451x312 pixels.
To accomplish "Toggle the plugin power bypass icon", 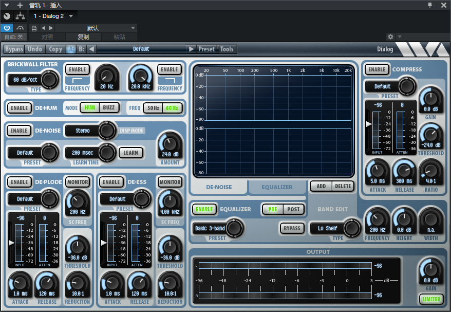I will pyautogui.click(x=7, y=28).
